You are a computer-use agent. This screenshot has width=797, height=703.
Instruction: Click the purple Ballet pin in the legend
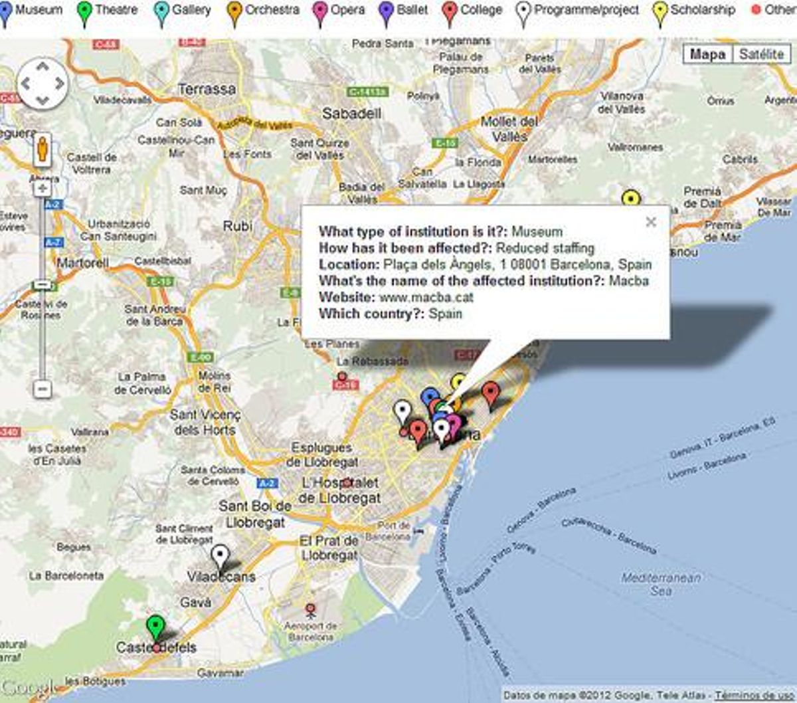[386, 13]
